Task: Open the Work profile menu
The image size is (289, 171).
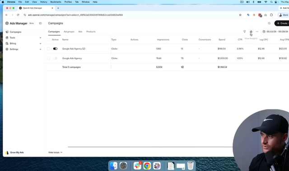Action: (x=284, y=15)
